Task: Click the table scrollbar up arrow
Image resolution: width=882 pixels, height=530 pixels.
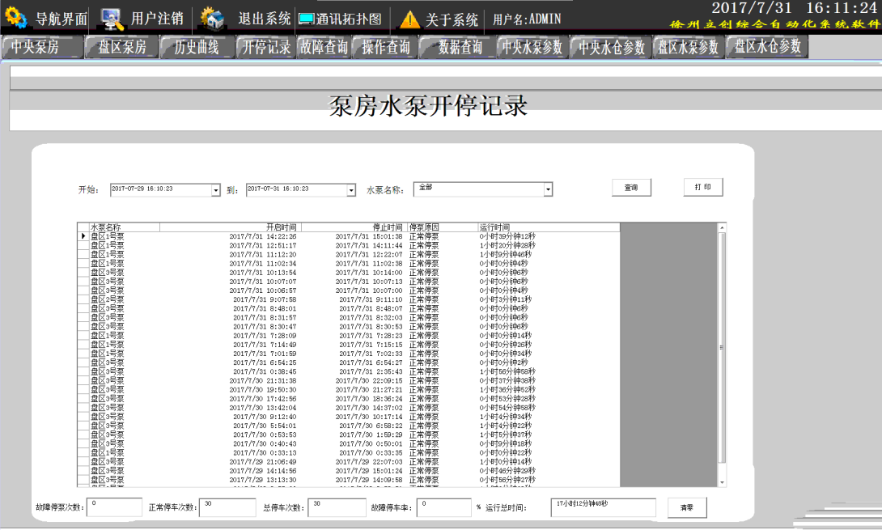Action: pos(723,227)
